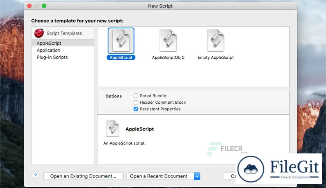Click the Script Templates ladybug icon

(x=39, y=33)
